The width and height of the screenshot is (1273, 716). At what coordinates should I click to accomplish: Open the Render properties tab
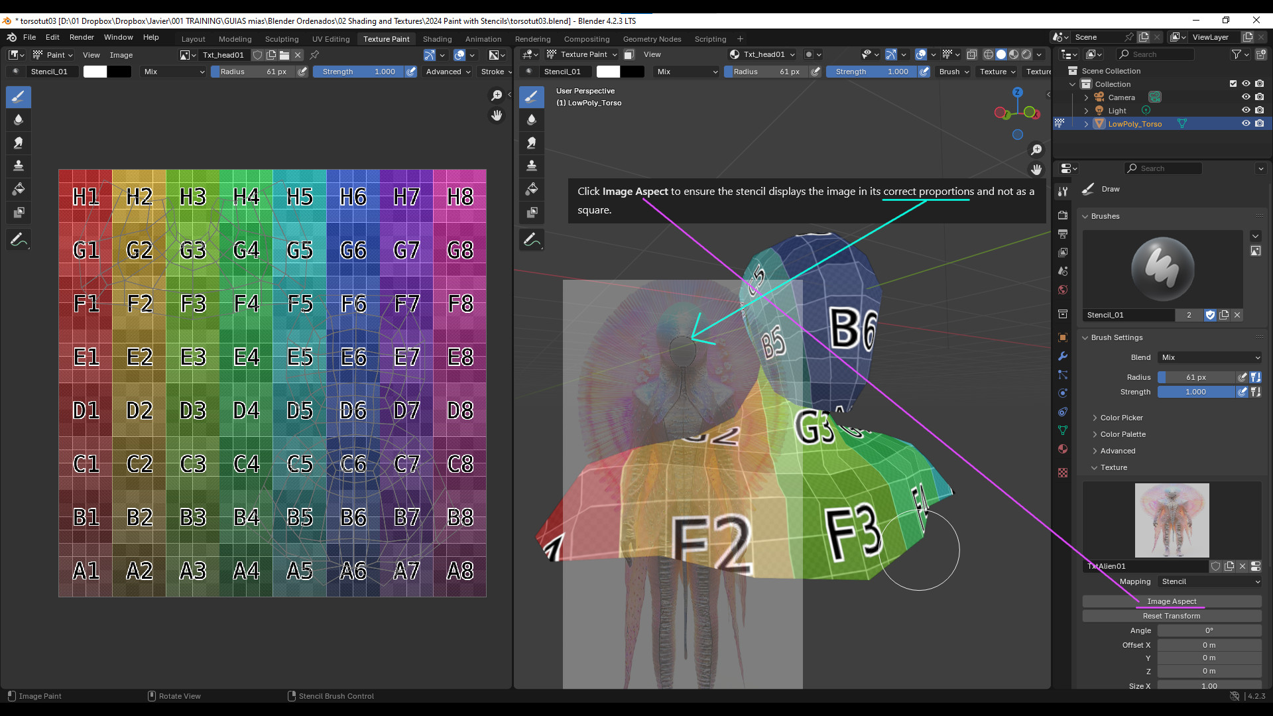(1063, 215)
